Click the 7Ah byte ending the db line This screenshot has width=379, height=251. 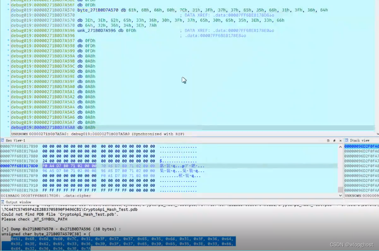tap(153, 26)
